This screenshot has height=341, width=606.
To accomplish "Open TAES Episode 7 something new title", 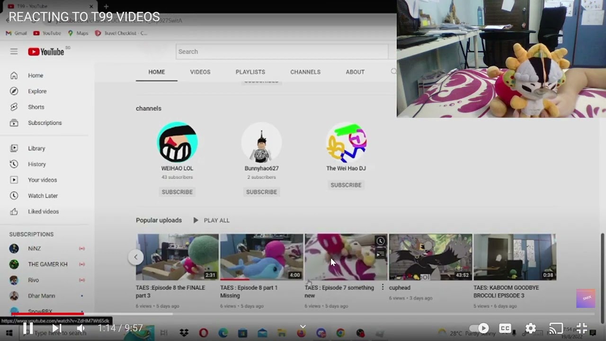I will [x=339, y=291].
